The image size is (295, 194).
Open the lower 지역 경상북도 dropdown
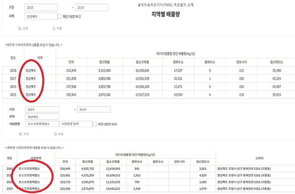tap(42, 117)
